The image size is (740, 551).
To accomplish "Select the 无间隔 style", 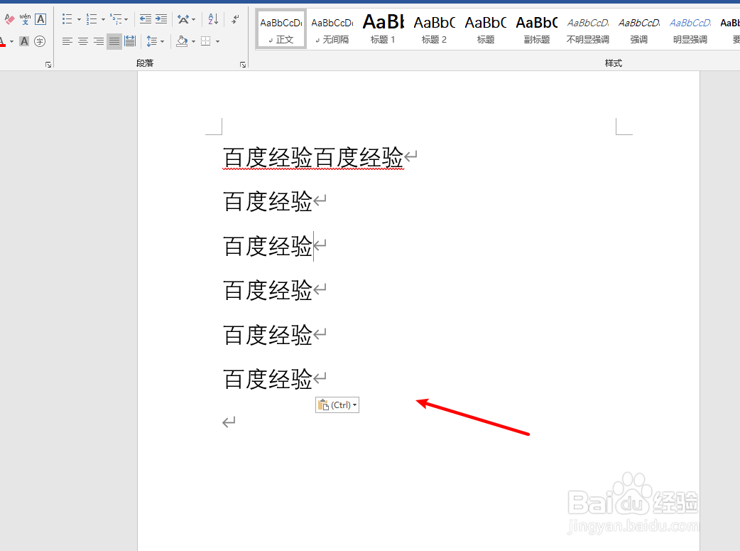I will coord(332,30).
